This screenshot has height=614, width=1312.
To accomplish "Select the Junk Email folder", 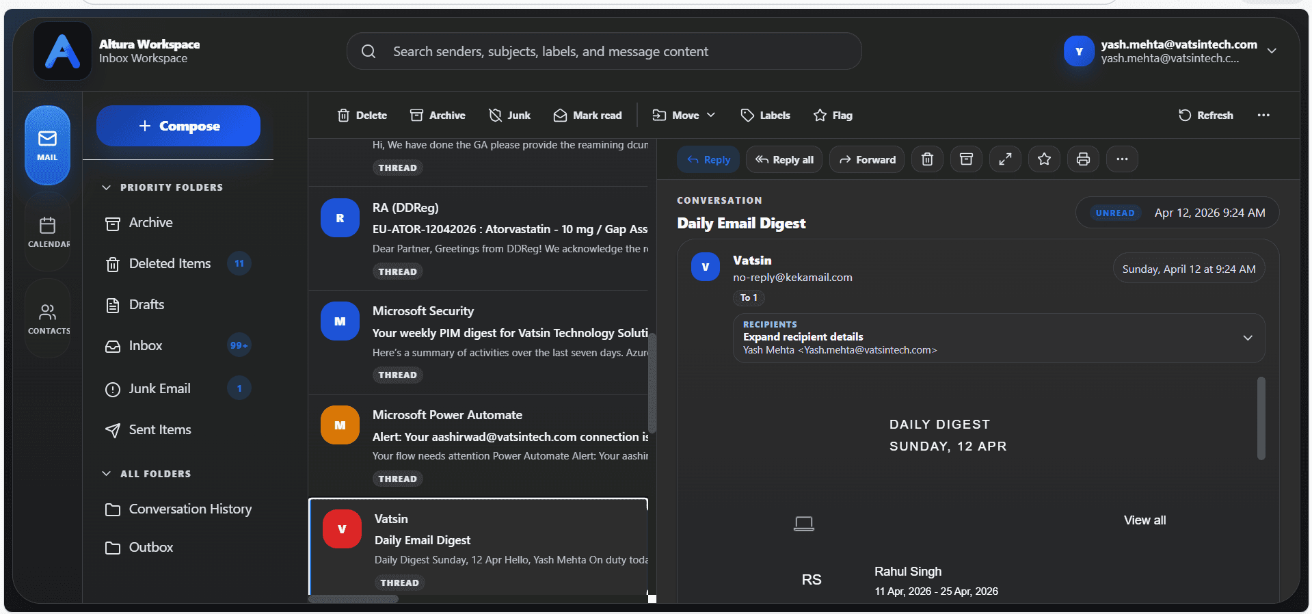I will (159, 389).
